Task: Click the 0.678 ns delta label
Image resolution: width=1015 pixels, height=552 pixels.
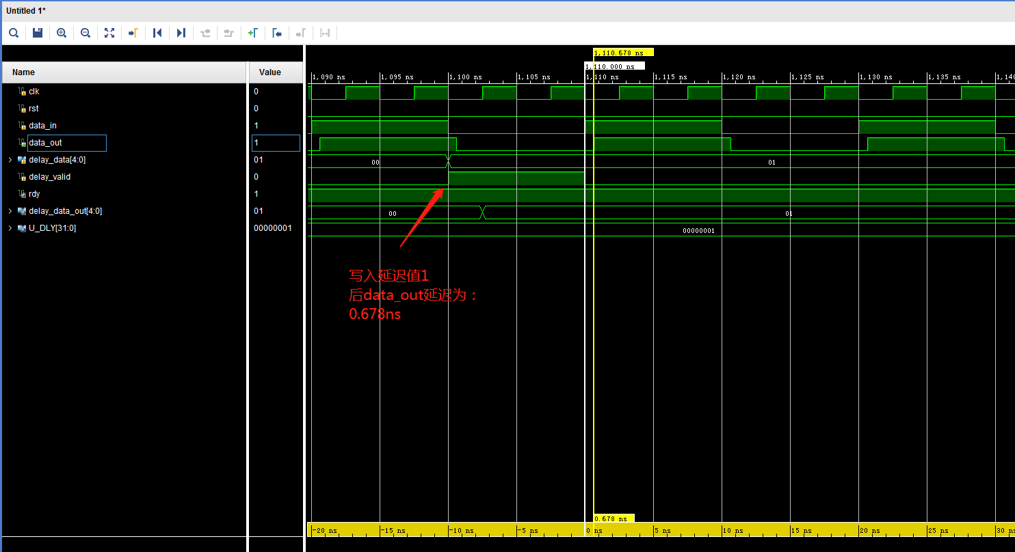Action: pos(614,519)
